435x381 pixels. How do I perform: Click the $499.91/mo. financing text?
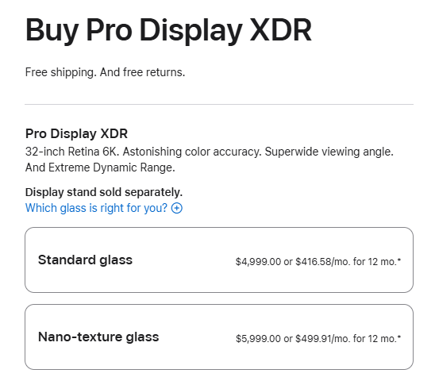(323, 339)
